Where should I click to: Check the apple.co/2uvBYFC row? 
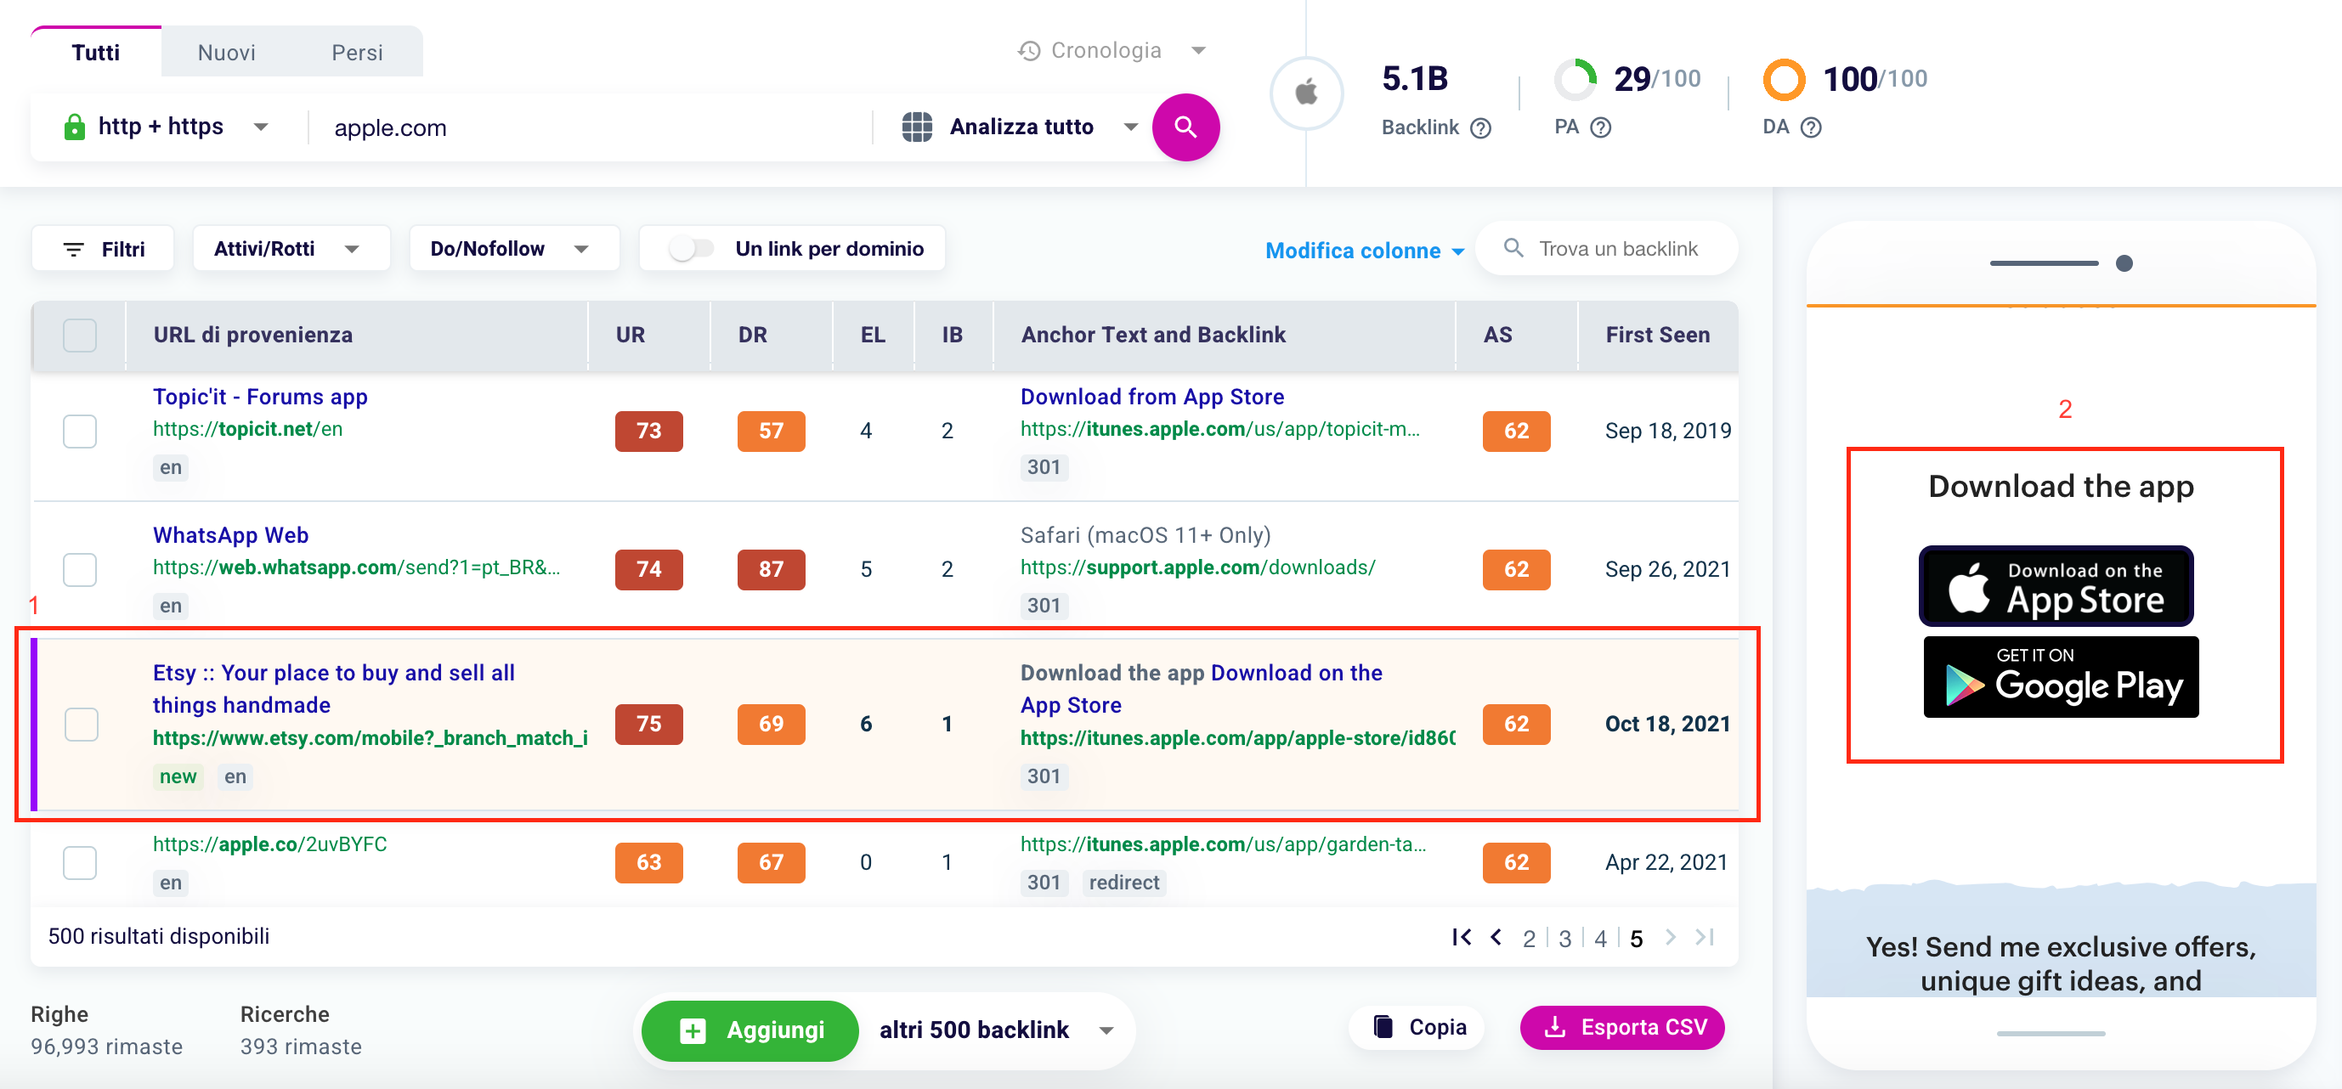(x=80, y=863)
